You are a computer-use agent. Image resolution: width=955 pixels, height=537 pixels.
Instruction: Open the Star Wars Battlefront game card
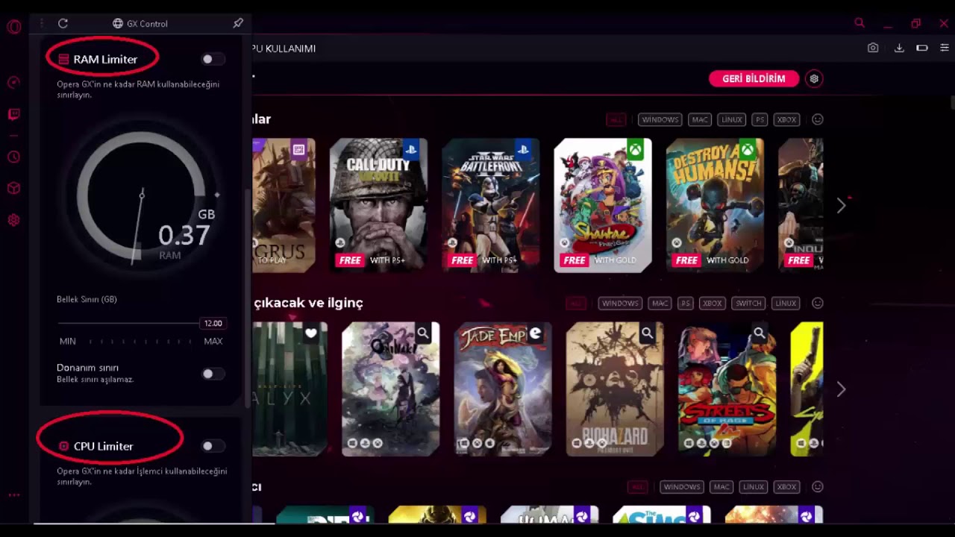point(491,205)
